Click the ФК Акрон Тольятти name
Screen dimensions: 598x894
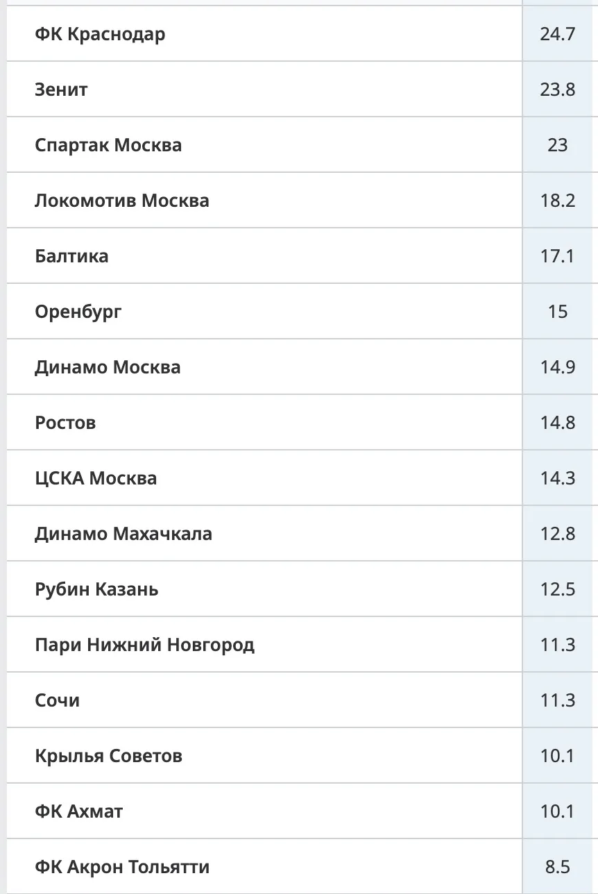122,867
